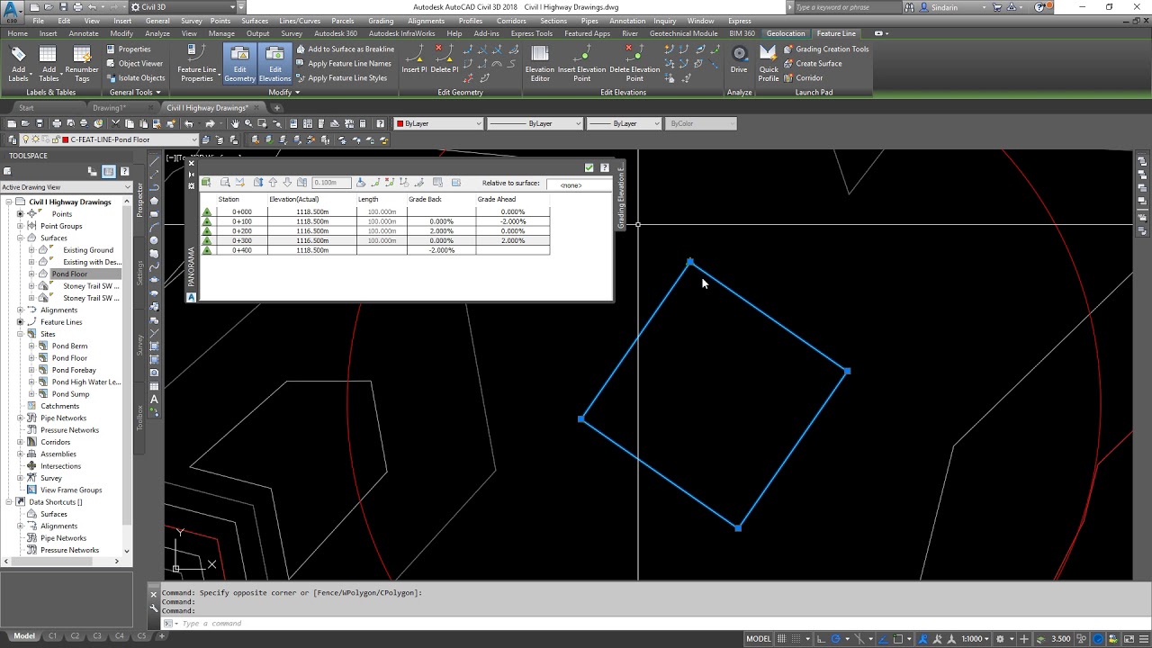Image resolution: width=1152 pixels, height=648 pixels.
Task: Open the Surfaces menu
Action: (x=255, y=21)
